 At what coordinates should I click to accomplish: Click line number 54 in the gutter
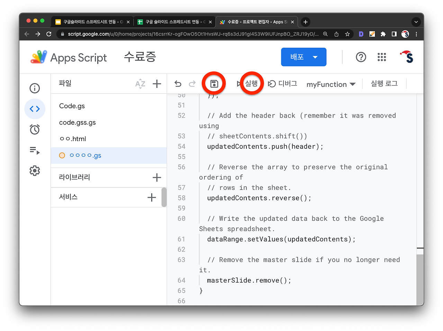pos(181,146)
